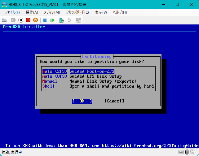Click the OK button in Partitioning dialog
The height and width of the screenshot is (156, 199).
[x=82, y=101]
